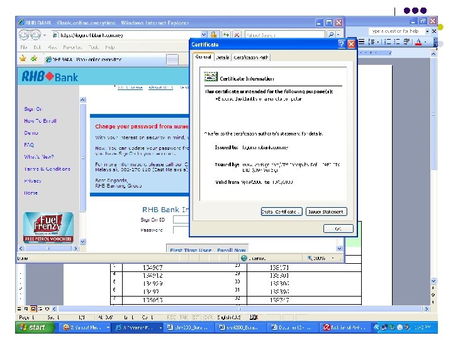The width and height of the screenshot is (453, 340).
Task: Click the spelling status icon in Word status bar
Action: point(254,317)
